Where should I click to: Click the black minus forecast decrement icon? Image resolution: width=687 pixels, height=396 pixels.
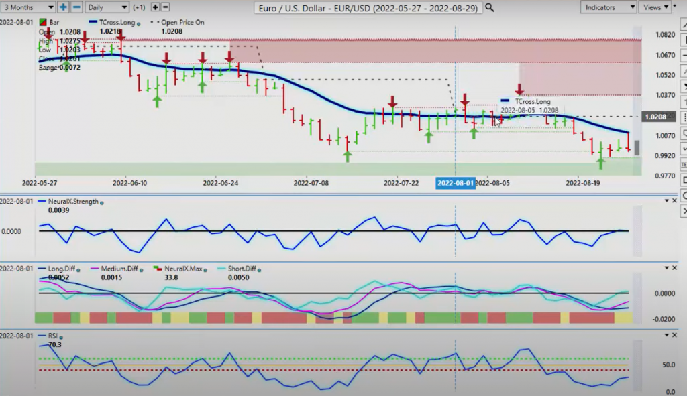coord(165,7)
